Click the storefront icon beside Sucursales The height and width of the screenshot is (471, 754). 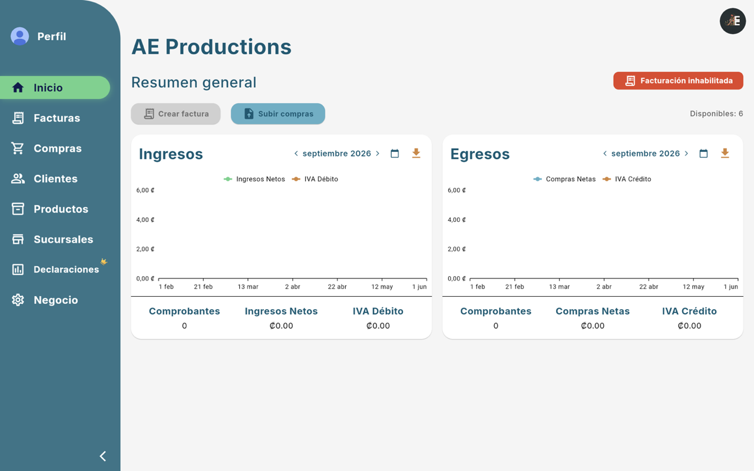(18, 239)
